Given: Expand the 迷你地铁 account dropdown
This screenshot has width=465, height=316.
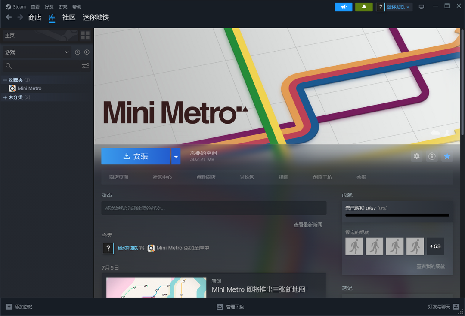Looking at the screenshot, I should pyautogui.click(x=399, y=7).
